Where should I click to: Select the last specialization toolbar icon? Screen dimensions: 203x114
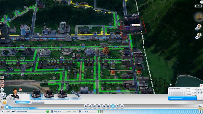coord(122,106)
